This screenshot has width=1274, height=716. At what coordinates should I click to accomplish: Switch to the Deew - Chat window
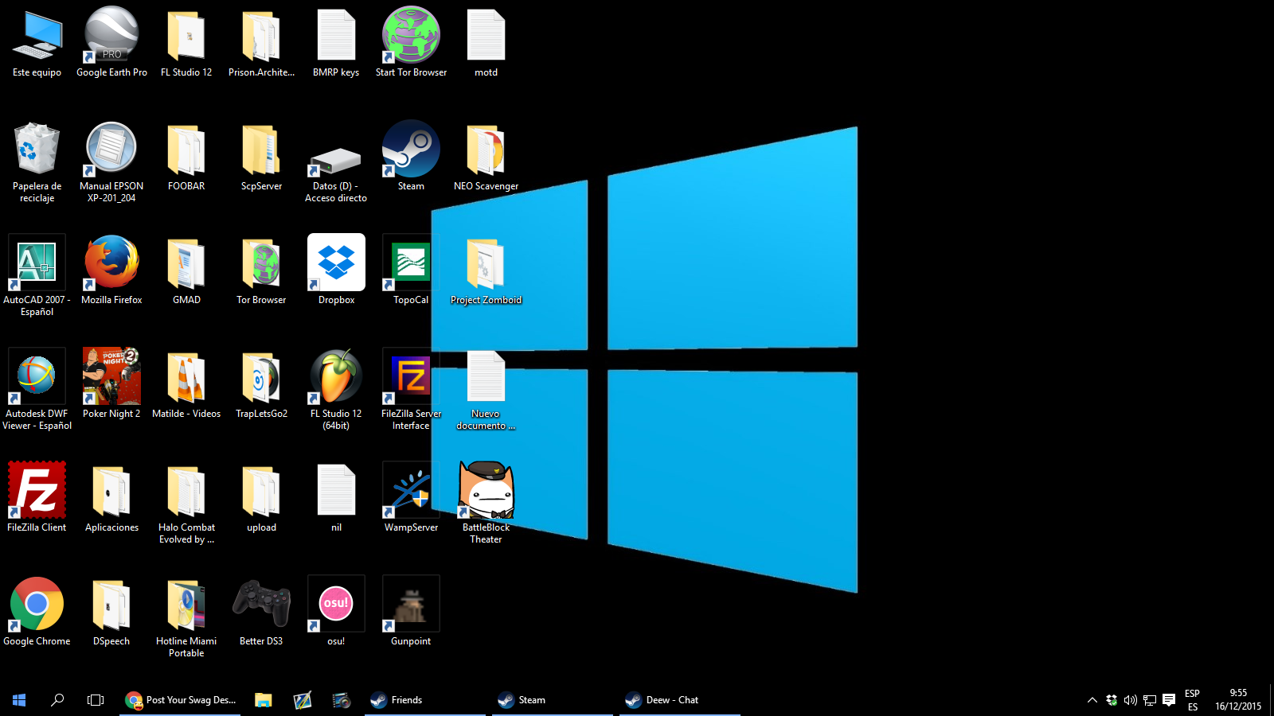click(x=680, y=700)
